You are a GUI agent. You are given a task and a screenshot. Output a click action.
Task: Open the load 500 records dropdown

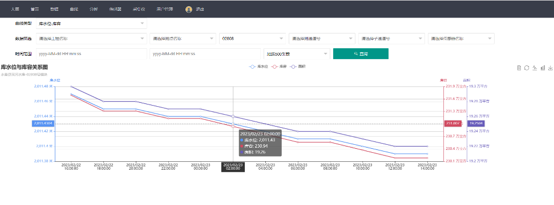coord(297,54)
